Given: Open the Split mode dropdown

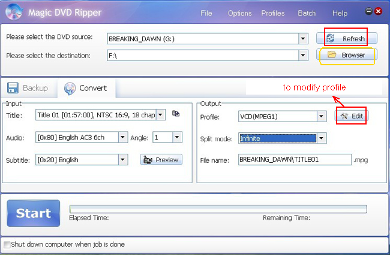Looking at the screenshot, I should [322, 138].
